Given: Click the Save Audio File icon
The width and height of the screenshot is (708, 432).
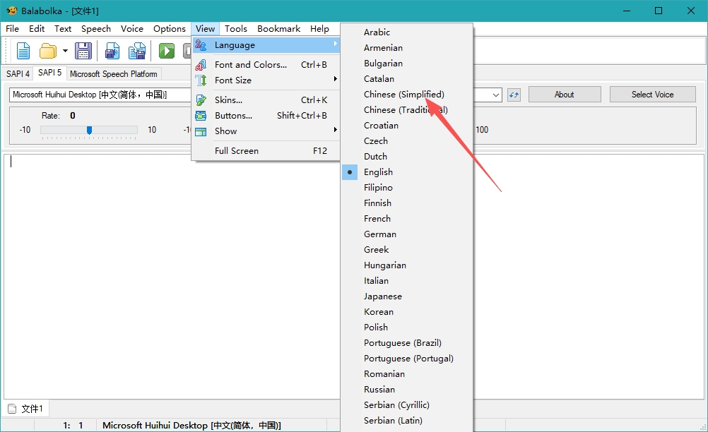Looking at the screenshot, I should [x=112, y=51].
